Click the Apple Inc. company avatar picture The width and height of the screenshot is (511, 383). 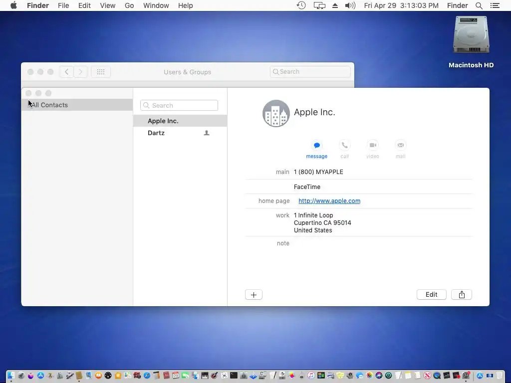point(276,113)
